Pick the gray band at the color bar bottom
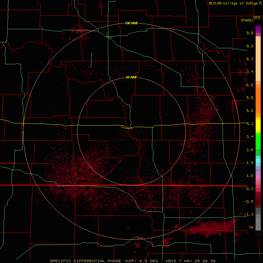This screenshot has width=263, height=263. (258, 224)
